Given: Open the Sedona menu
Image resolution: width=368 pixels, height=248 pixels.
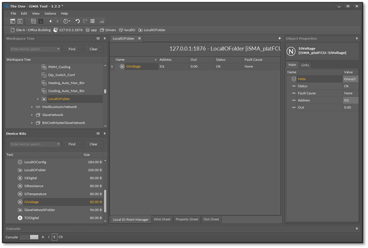Looking at the screenshot, I should coord(50,13).
